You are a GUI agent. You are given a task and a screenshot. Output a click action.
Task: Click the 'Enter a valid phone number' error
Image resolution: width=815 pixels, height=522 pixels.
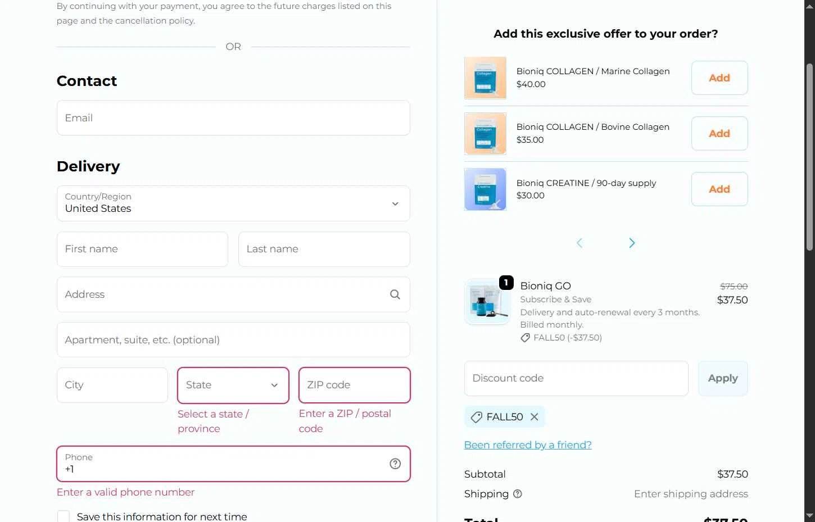point(125,492)
